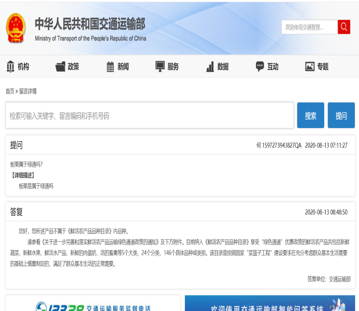The image size is (359, 311).
Task: Click the 互动 speech bubble icon
Action: click(260, 67)
